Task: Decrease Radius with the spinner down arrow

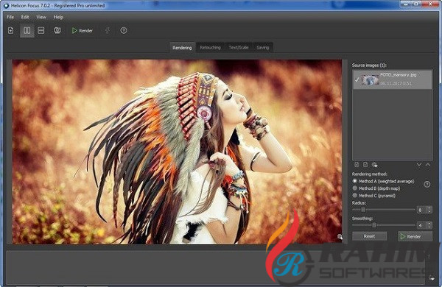Action: (x=429, y=211)
